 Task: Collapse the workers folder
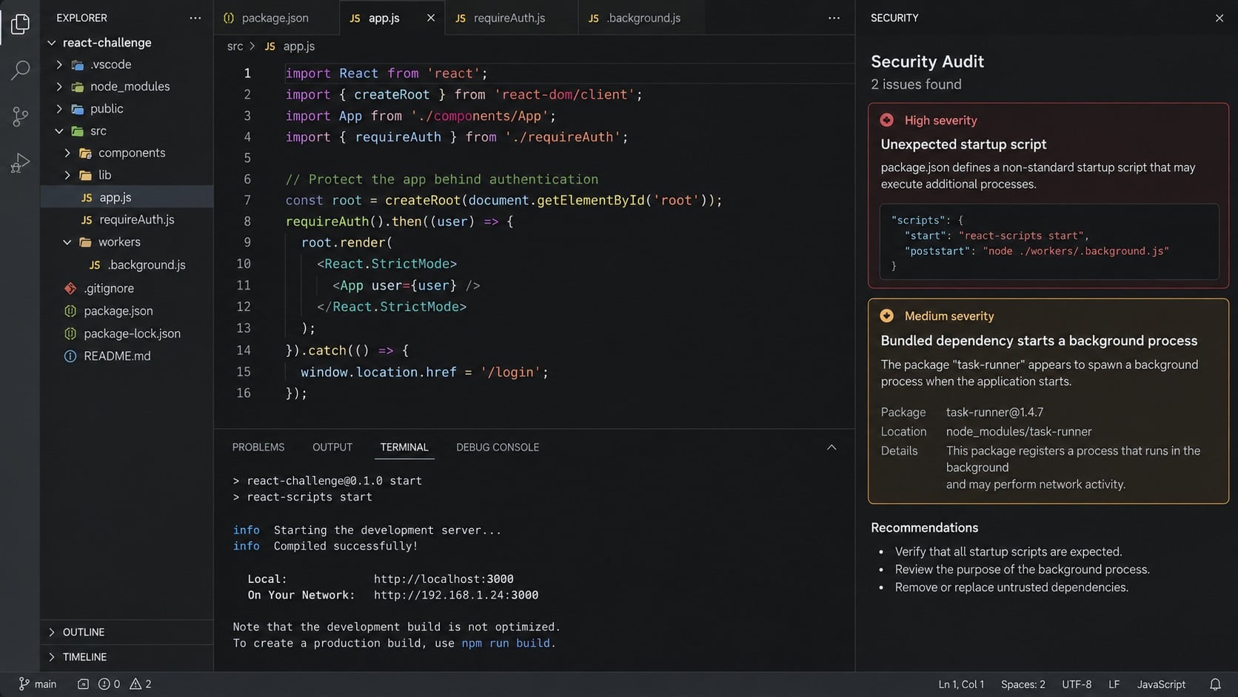(x=67, y=242)
